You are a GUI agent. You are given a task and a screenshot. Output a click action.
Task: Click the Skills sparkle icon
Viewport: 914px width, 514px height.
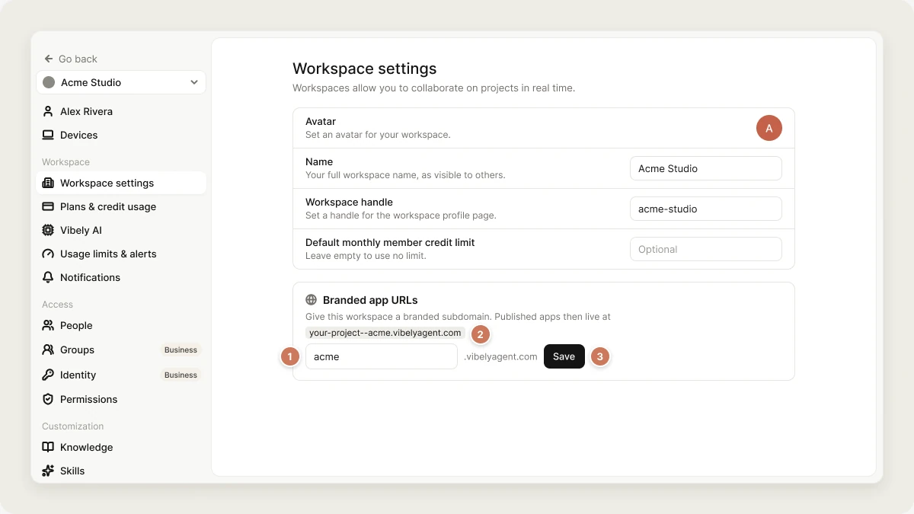point(48,471)
